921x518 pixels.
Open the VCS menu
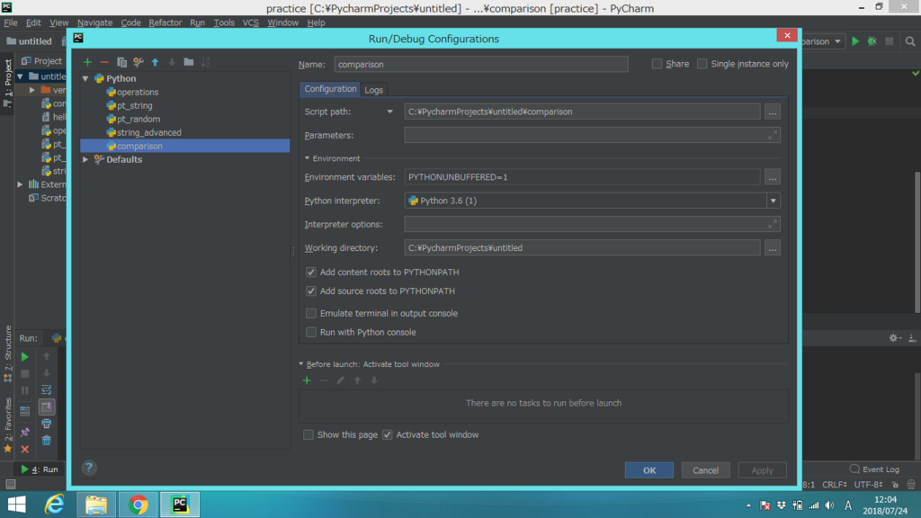(251, 22)
